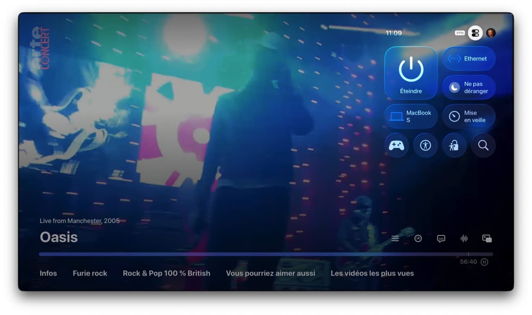
Task: Click the Éteindre power button
Action: point(411,73)
